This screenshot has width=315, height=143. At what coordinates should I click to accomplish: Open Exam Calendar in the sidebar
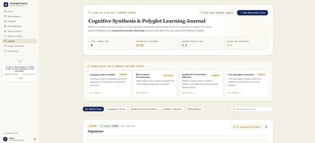pos(20,16)
